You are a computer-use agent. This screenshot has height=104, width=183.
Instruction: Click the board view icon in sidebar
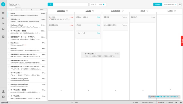tap(3, 37)
